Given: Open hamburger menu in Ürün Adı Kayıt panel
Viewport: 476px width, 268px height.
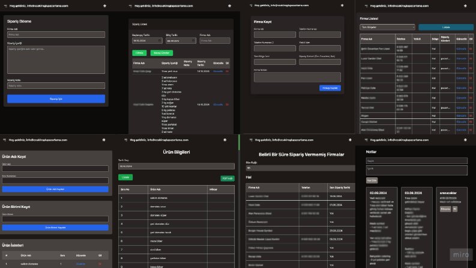Looking at the screenshot, I should [5, 140].
